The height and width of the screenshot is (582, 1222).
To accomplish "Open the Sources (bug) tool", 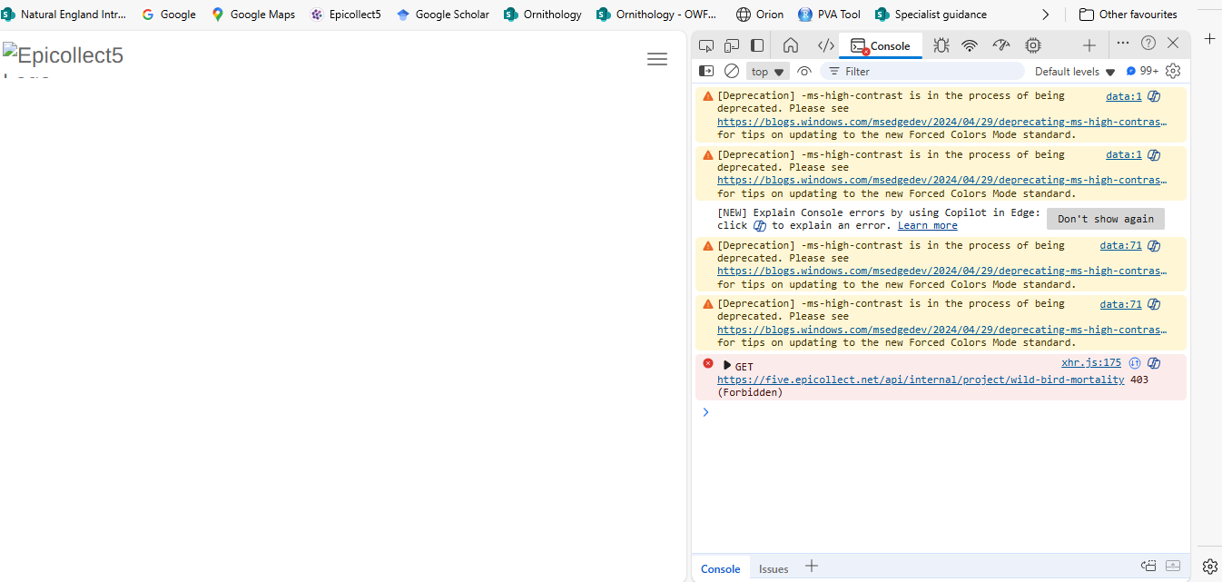I will [x=941, y=45].
